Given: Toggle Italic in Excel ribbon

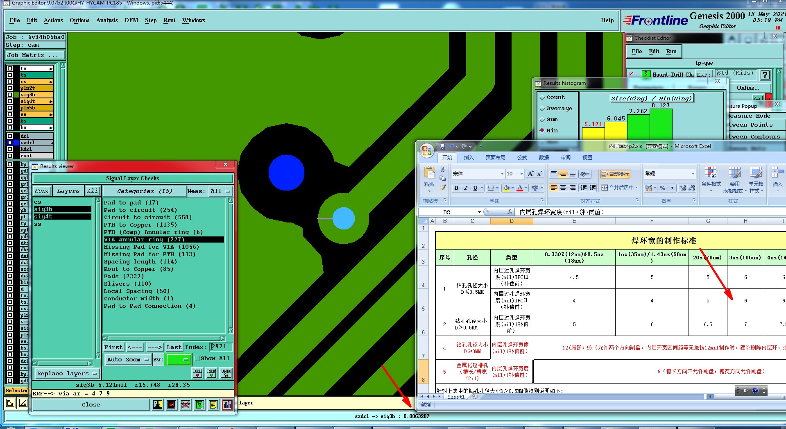Looking at the screenshot, I should (466, 188).
